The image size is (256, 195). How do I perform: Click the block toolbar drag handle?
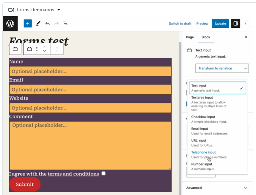tap(37, 49)
